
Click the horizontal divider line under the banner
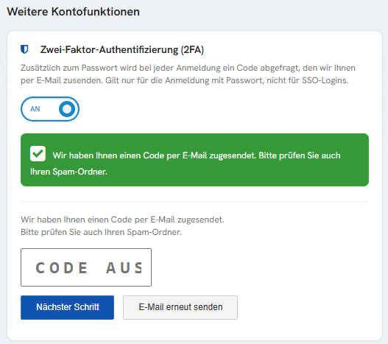click(195, 201)
